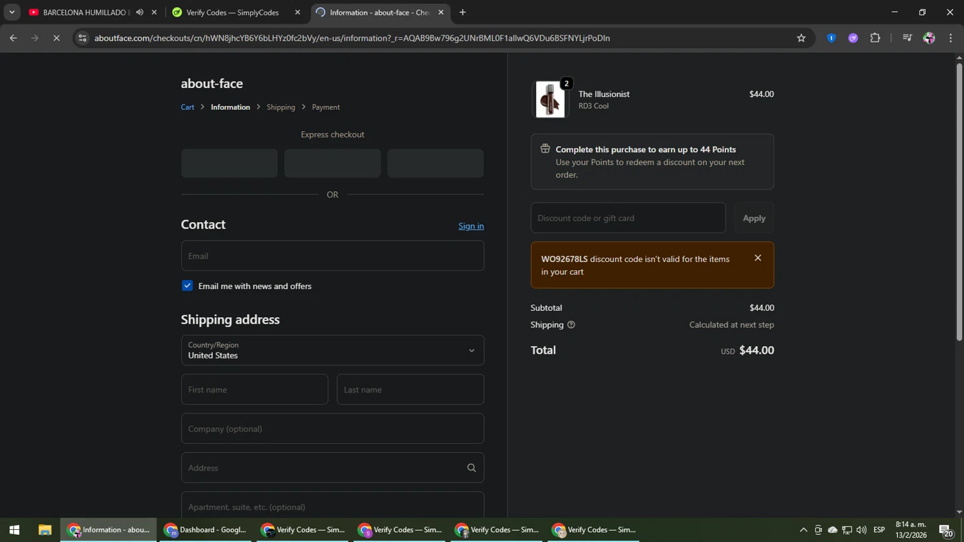
Task: Open File Explorer from the taskbar
Action: click(x=44, y=530)
